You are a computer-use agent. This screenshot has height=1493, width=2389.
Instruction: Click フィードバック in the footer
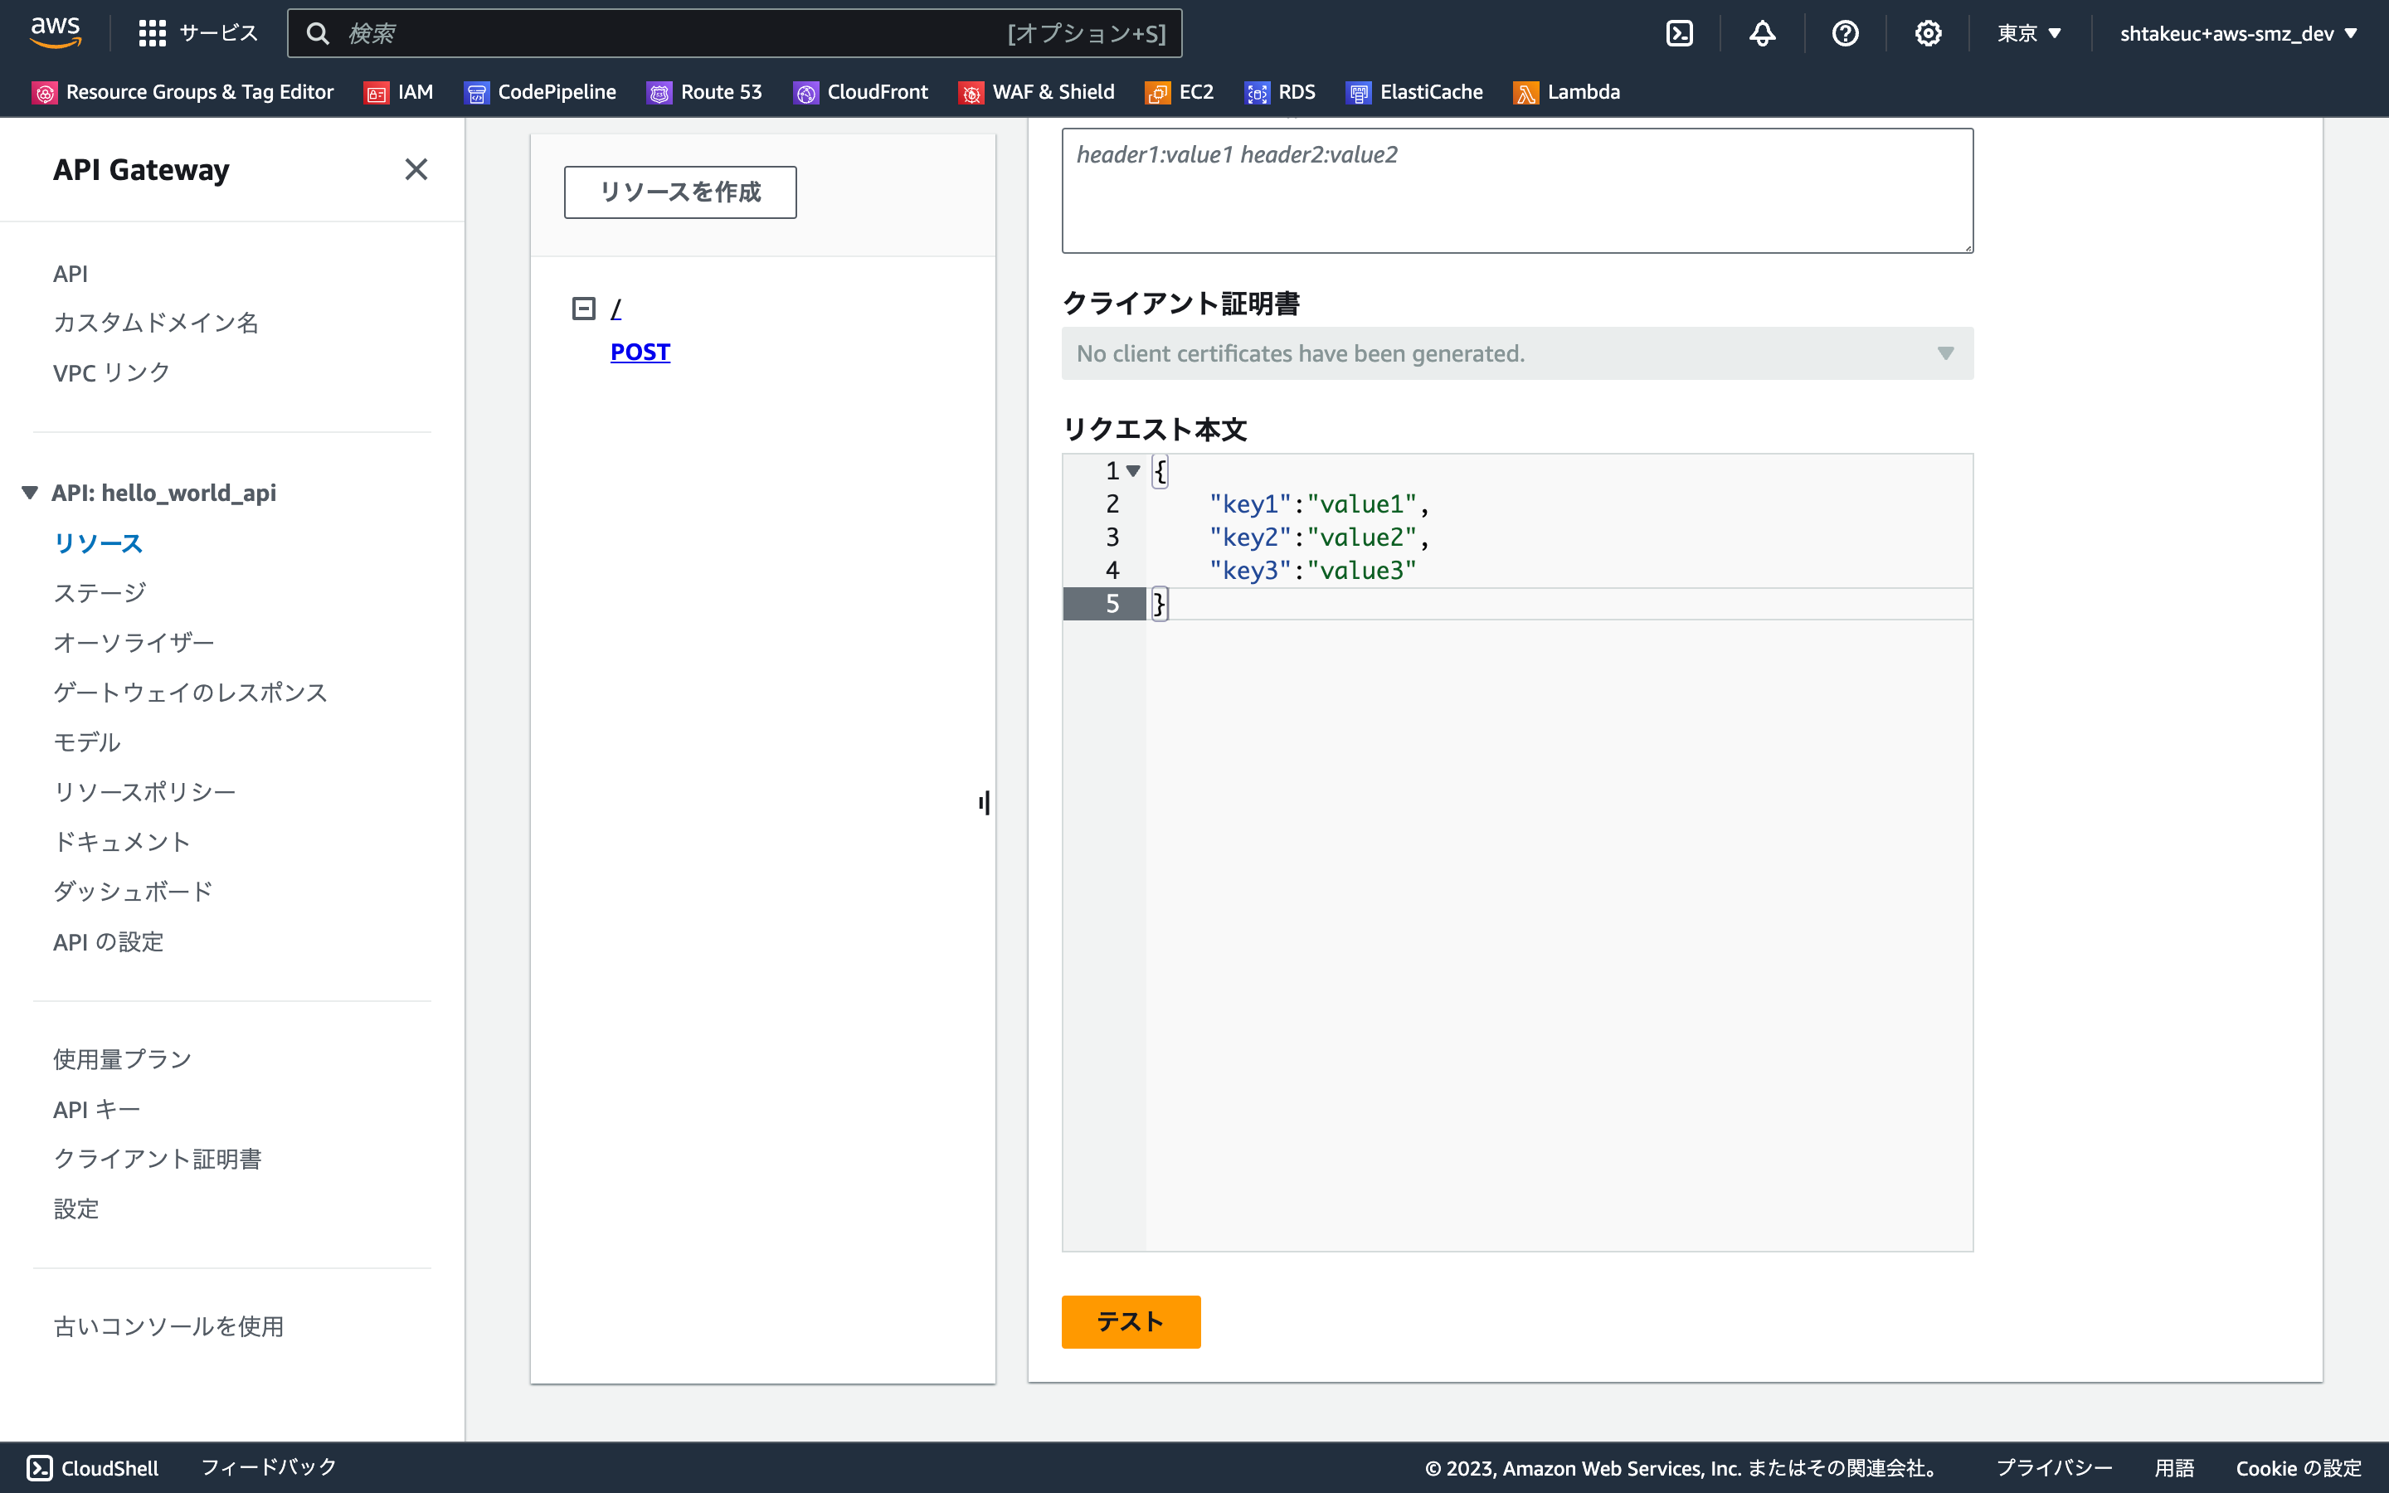[269, 1467]
